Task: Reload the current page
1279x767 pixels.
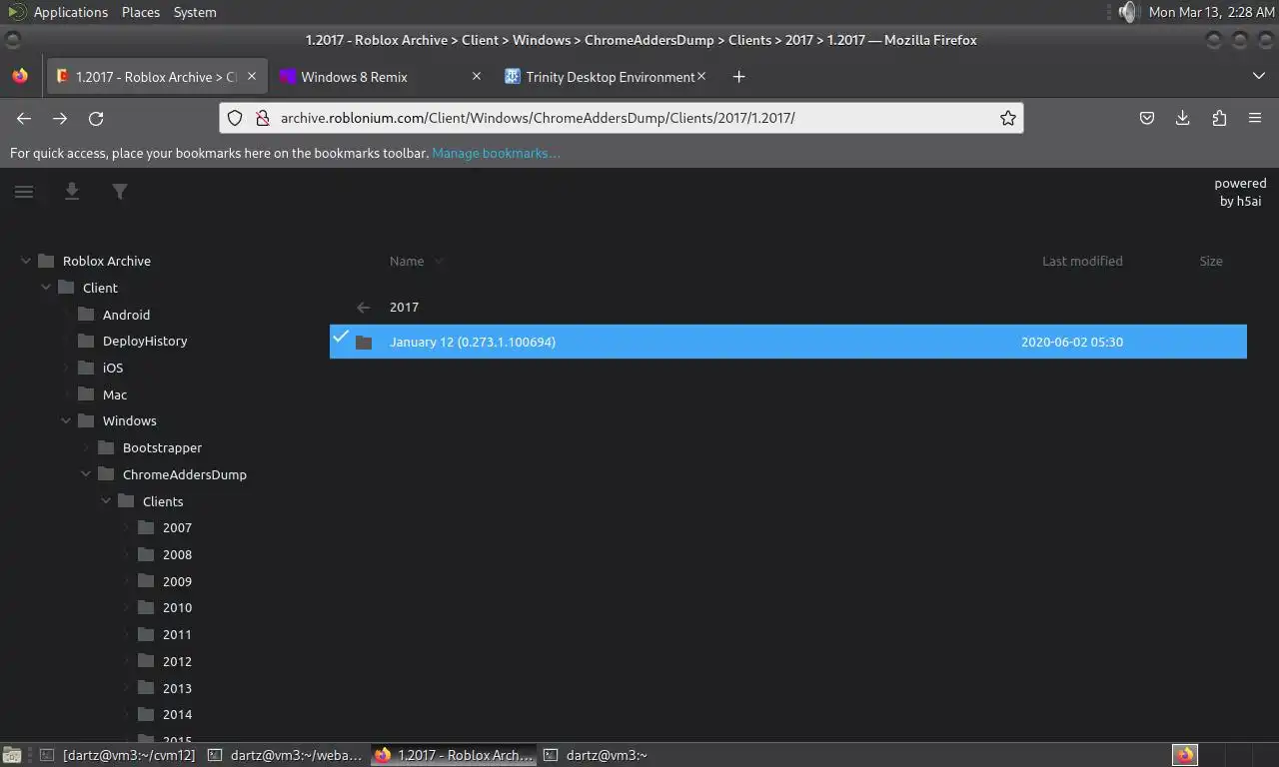Action: [96, 118]
